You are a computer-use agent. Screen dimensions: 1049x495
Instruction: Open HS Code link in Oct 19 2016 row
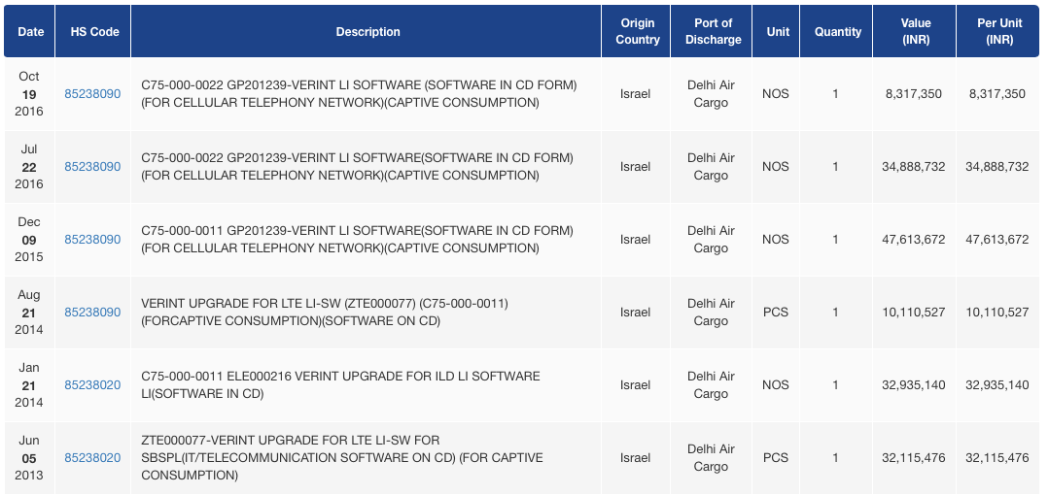pos(92,94)
